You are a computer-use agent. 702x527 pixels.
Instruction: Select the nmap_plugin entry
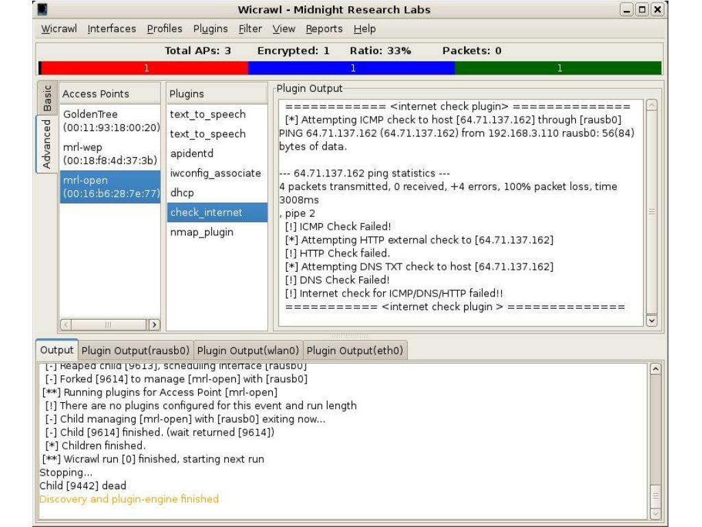point(217,232)
